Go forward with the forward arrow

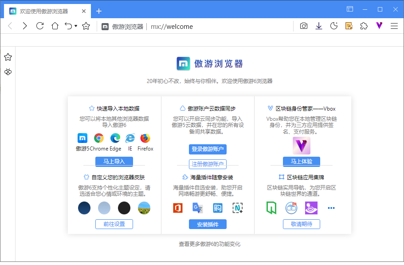click(x=25, y=26)
